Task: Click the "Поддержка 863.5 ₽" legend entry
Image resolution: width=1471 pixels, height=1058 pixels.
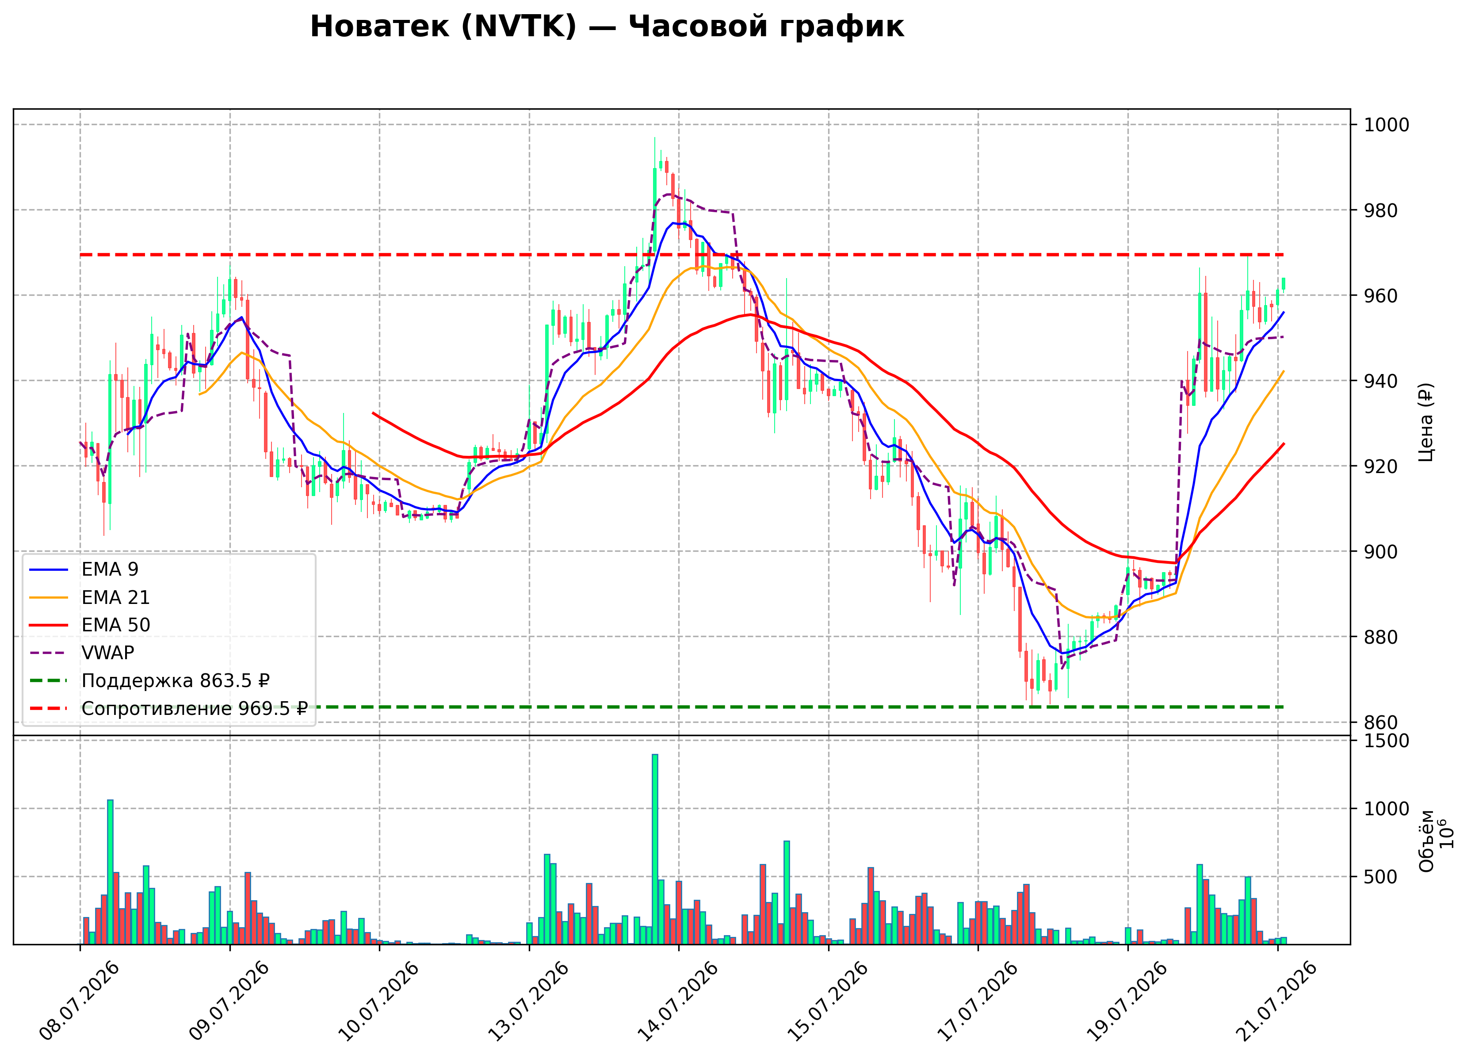Action: pyautogui.click(x=175, y=681)
